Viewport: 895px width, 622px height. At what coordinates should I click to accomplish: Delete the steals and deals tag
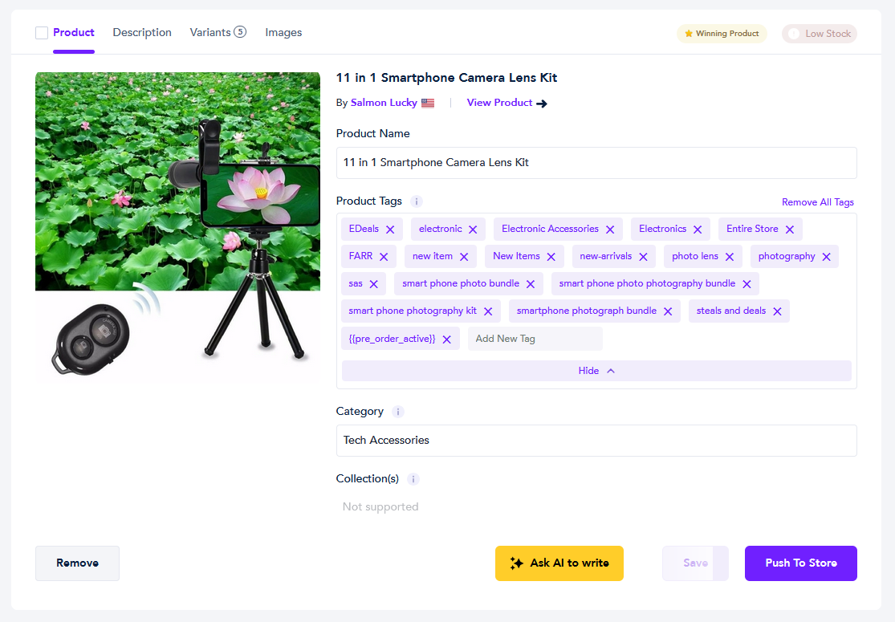coord(777,311)
